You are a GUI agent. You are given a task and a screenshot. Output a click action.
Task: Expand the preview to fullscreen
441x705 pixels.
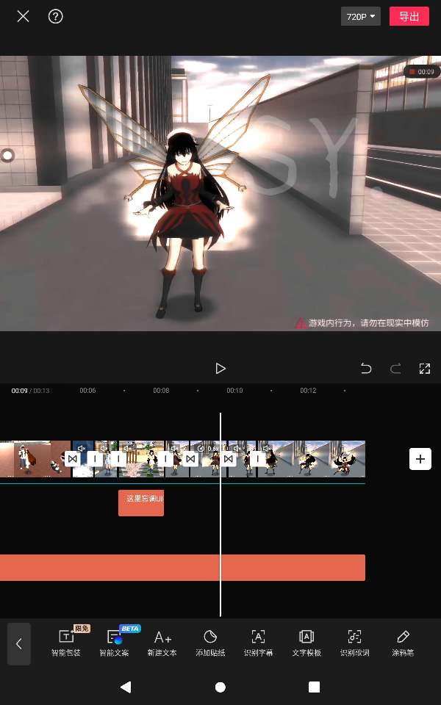(x=424, y=369)
